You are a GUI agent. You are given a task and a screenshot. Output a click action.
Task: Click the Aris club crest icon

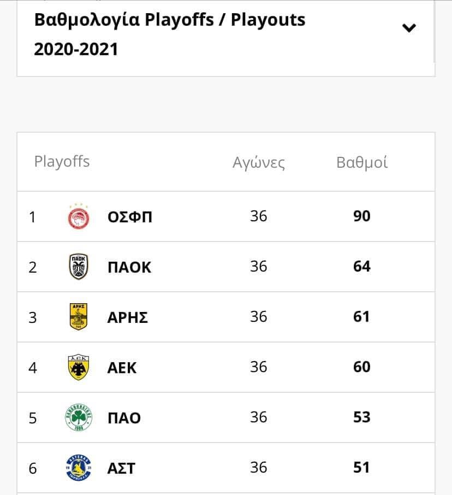79,317
